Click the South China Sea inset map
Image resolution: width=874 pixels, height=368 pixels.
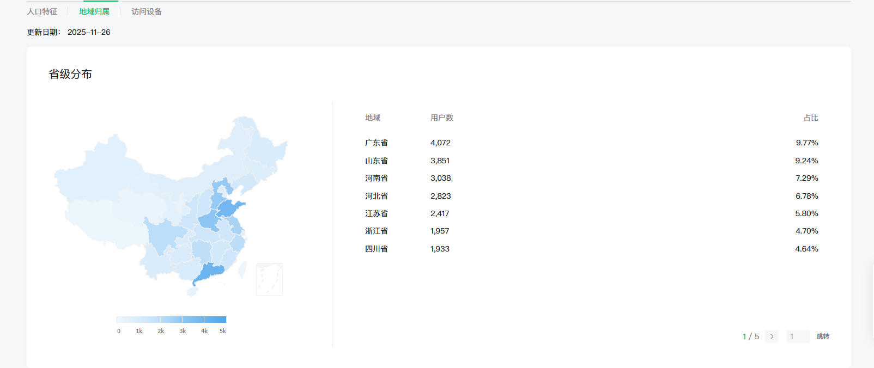(x=269, y=279)
